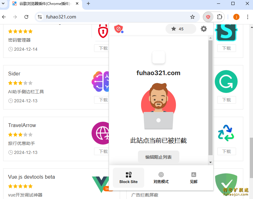This screenshot has width=253, height=199.
Task: Click 下载 under the green G icon
Action: (227, 100)
